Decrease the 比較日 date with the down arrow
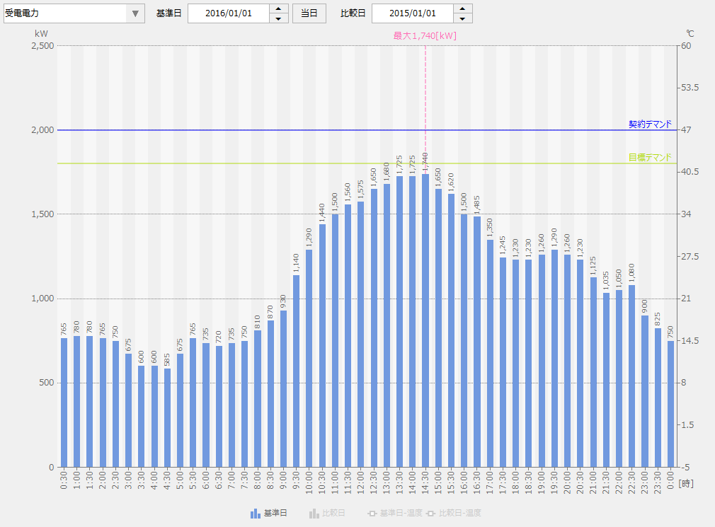Screen dimensions: 715x527 (x=463, y=18)
